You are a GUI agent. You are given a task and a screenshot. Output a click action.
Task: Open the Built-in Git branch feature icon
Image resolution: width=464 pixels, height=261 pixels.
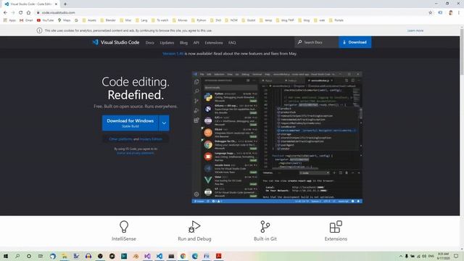[265, 227]
